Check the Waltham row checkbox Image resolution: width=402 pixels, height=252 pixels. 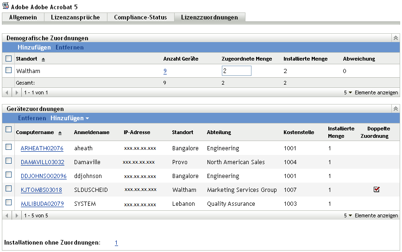point(8,71)
